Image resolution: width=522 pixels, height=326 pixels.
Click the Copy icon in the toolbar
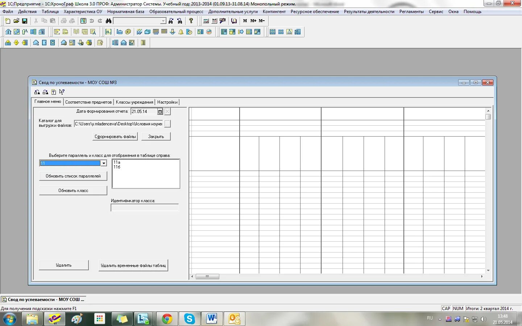coord(44,21)
